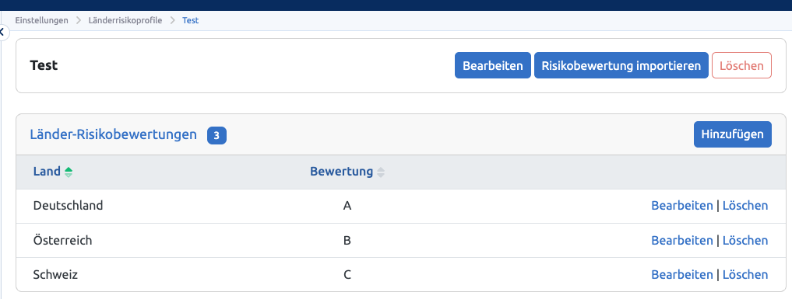This screenshot has height=299, width=792.
Task: Open Einstellungen from the breadcrumb
Action: click(x=41, y=21)
